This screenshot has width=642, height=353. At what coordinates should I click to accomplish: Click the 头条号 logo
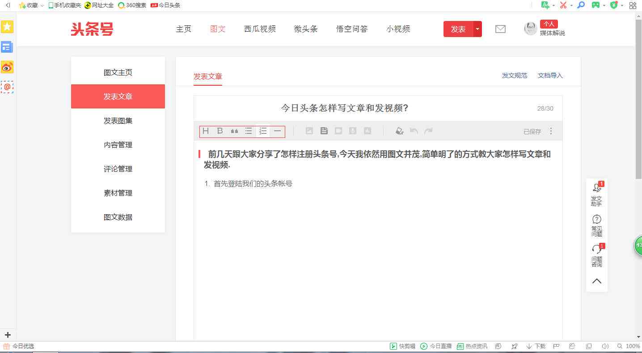tap(92, 29)
